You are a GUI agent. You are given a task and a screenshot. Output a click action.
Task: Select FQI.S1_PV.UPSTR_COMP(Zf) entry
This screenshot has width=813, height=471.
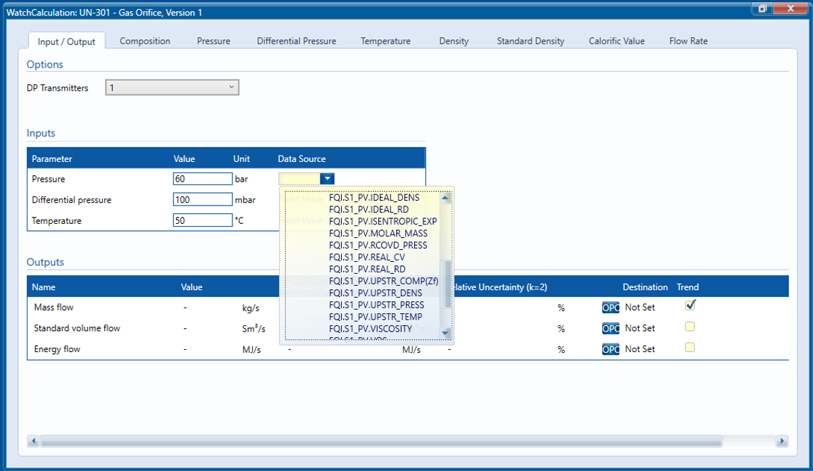coord(384,281)
